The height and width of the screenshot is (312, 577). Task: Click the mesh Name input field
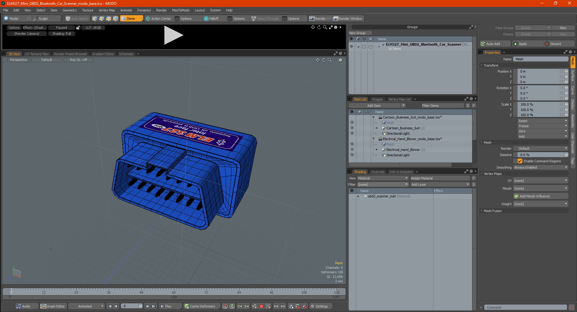(540, 59)
